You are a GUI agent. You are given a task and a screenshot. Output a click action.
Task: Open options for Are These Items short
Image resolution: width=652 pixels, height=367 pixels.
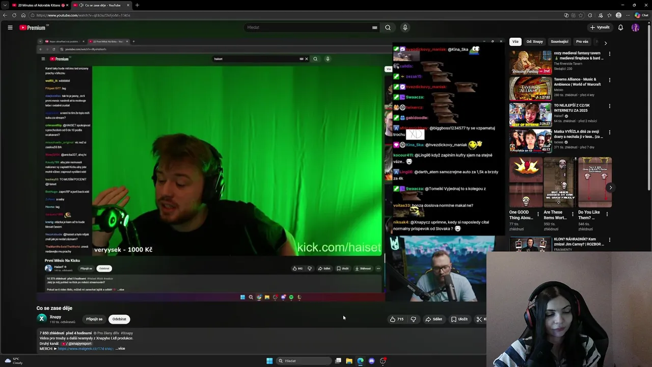point(573,214)
